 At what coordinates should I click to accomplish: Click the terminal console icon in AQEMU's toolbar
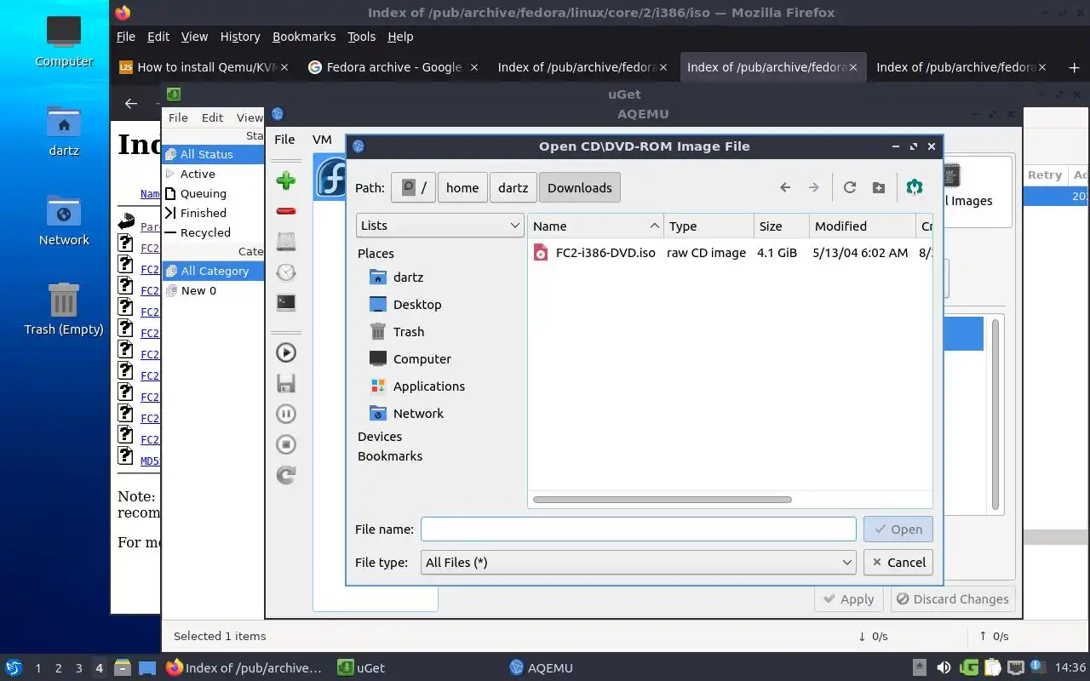(286, 302)
